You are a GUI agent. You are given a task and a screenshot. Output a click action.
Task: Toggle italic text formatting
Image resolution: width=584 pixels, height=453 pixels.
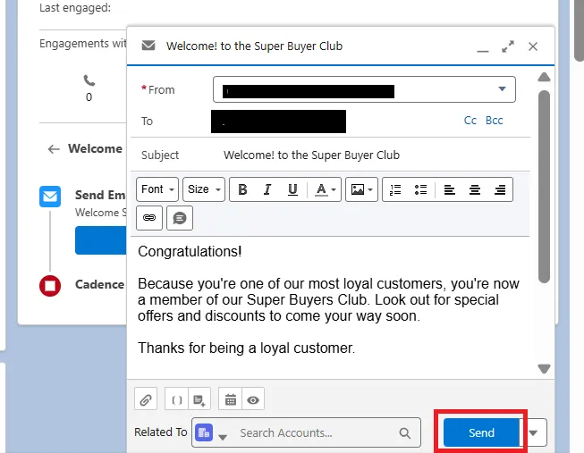[267, 189]
